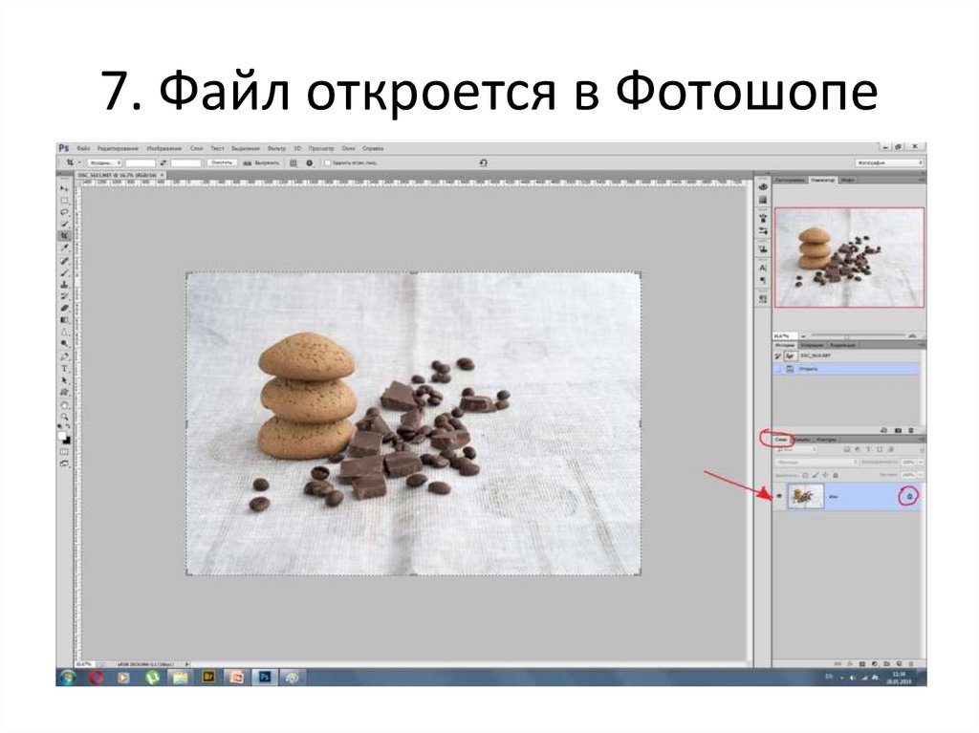Select the Crop tool in the toolbox
Image resolution: width=979 pixels, height=733 pixels.
[x=64, y=236]
